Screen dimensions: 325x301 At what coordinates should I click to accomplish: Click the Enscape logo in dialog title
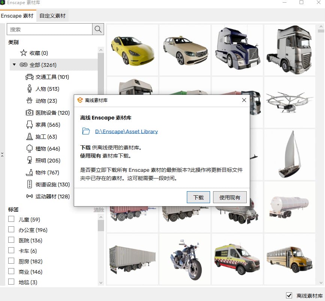[80, 100]
